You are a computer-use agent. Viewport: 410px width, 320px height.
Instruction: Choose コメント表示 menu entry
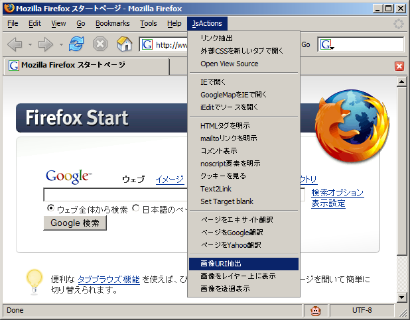pyautogui.click(x=243, y=151)
